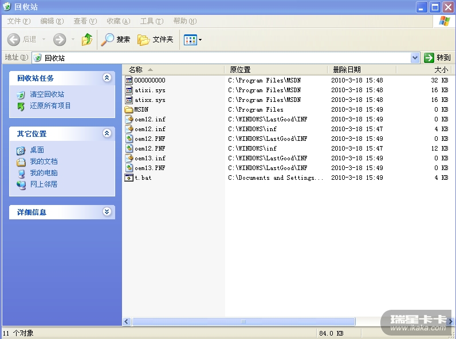Screen dimensions: 456x339
Task: Toggle the Folders (文件夹) pane
Action: pyautogui.click(x=155, y=40)
